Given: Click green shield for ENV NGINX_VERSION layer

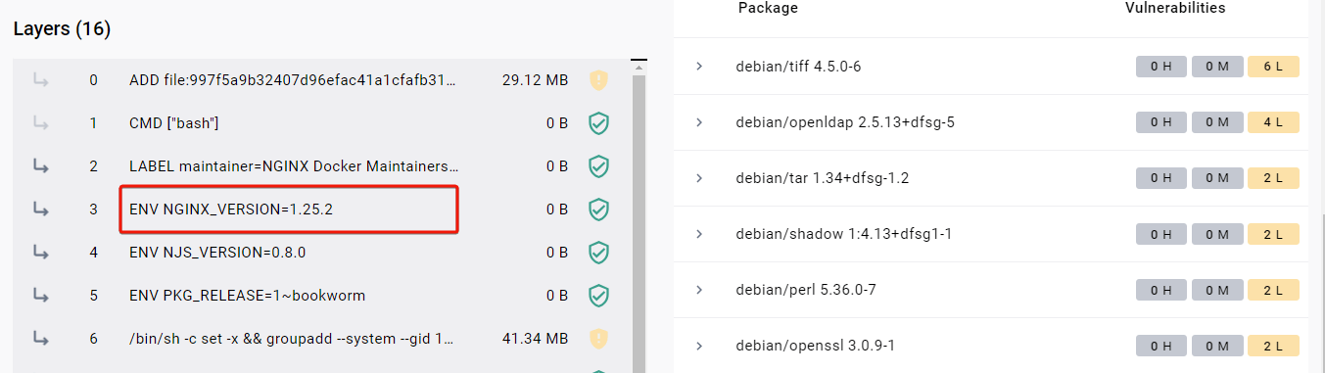Looking at the screenshot, I should coord(598,210).
